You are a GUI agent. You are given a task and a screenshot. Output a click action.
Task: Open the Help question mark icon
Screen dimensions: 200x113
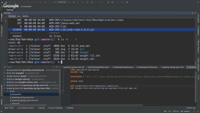[122, 2]
